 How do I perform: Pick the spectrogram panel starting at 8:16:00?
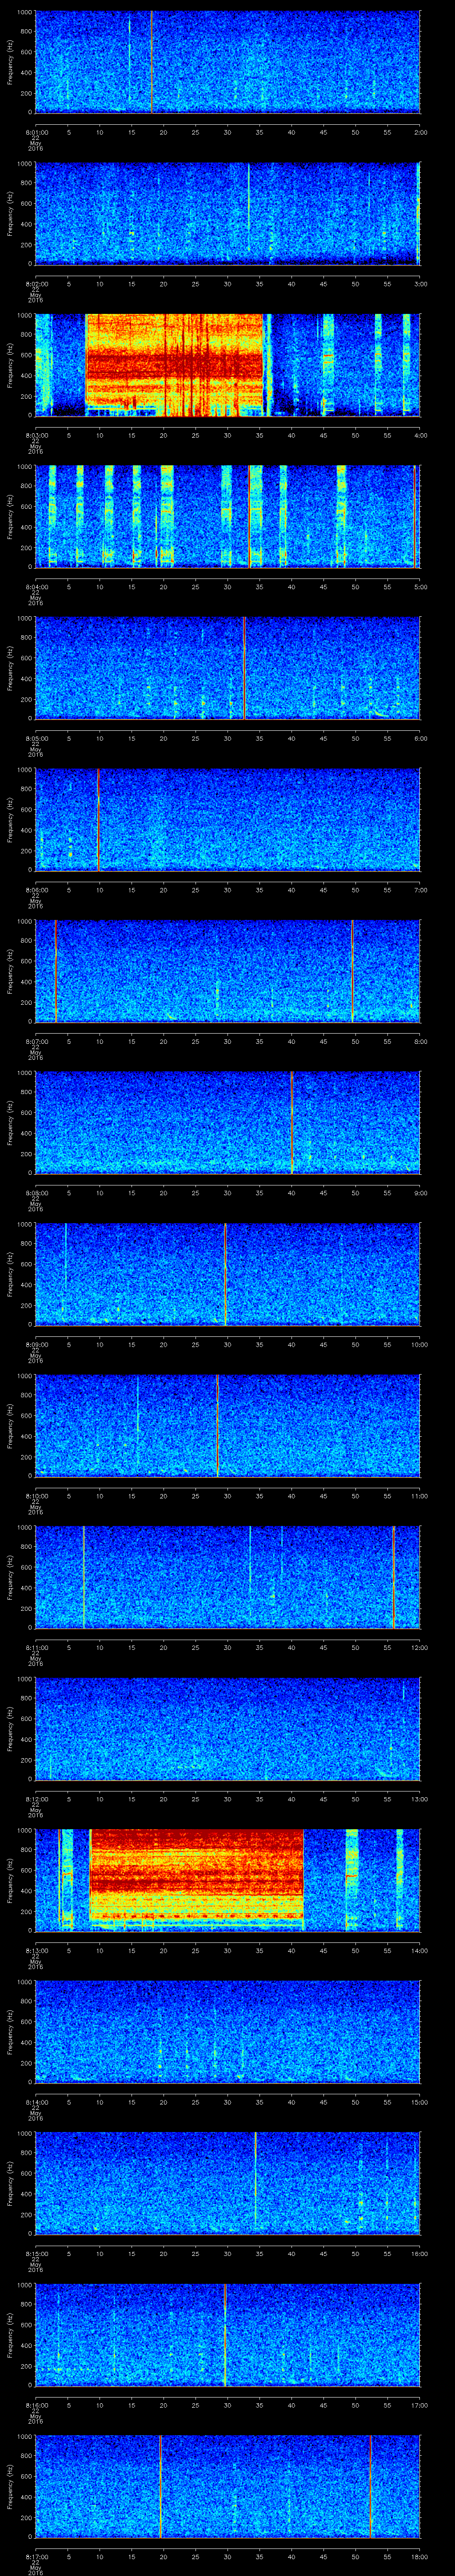227,2335
